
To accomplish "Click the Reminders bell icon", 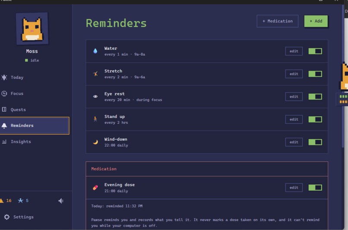I will point(4,126).
